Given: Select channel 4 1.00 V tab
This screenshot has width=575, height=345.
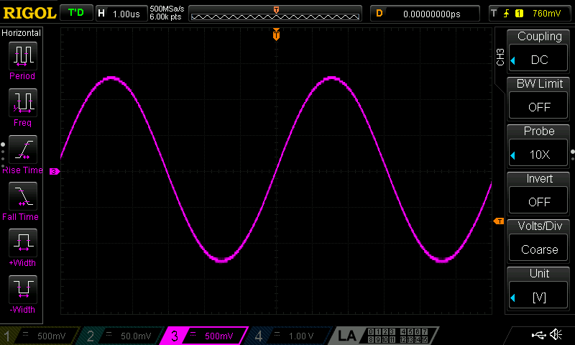Looking at the screenshot, I should 290,336.
